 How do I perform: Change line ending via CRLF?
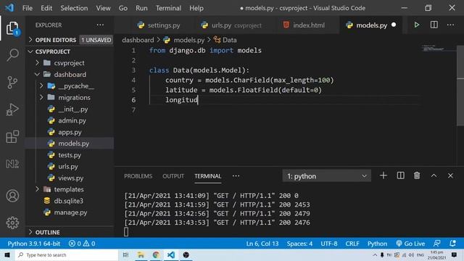352,244
